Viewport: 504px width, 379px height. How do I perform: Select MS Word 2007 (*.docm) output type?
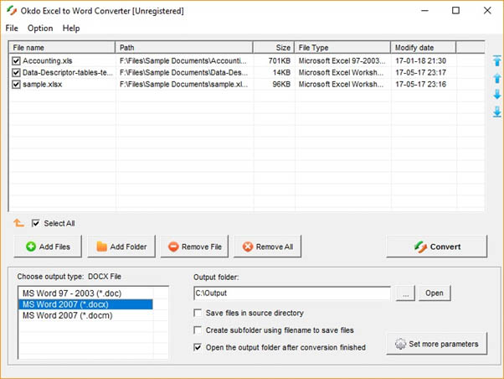click(x=85, y=315)
